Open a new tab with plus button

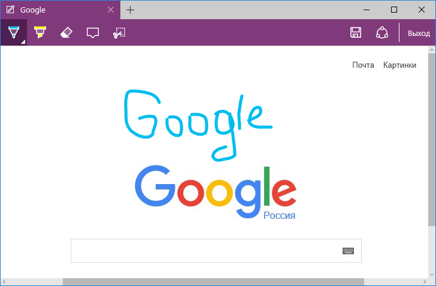[x=130, y=10]
